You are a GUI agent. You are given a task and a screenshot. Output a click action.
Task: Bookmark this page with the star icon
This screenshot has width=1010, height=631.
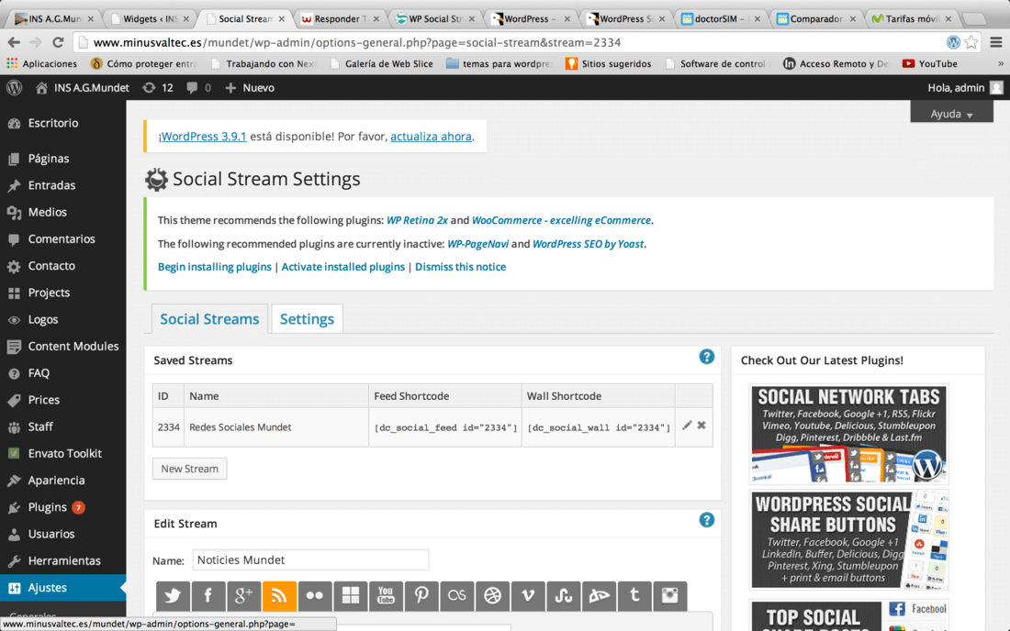click(x=971, y=42)
